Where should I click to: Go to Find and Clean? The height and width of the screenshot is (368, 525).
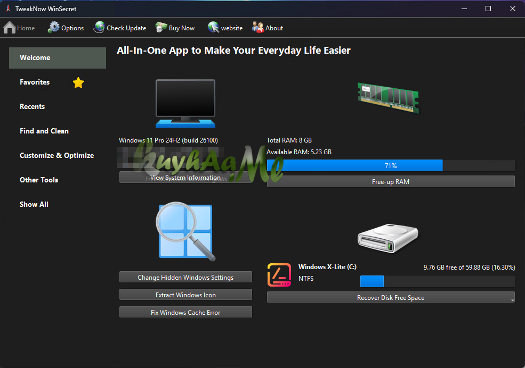44,131
